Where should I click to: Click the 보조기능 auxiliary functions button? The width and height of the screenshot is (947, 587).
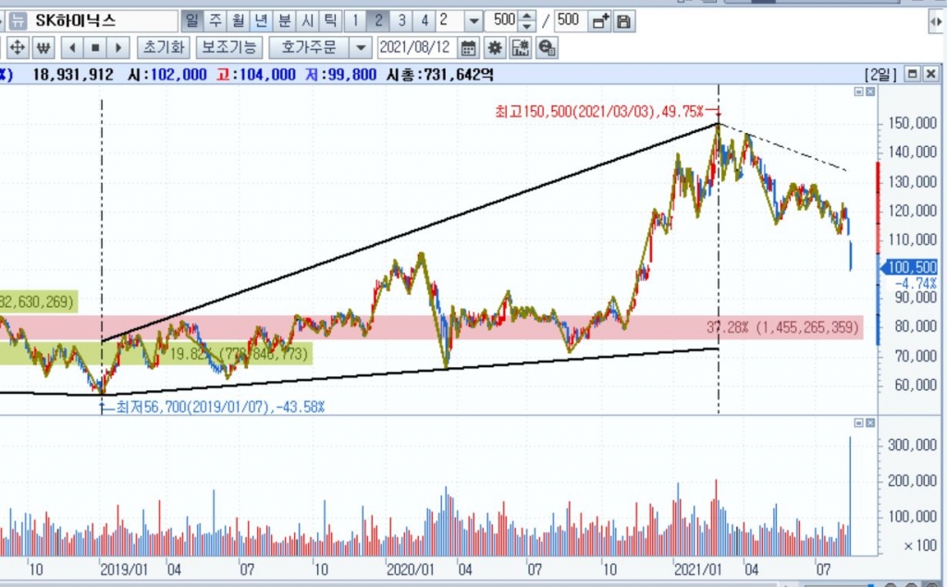[230, 47]
